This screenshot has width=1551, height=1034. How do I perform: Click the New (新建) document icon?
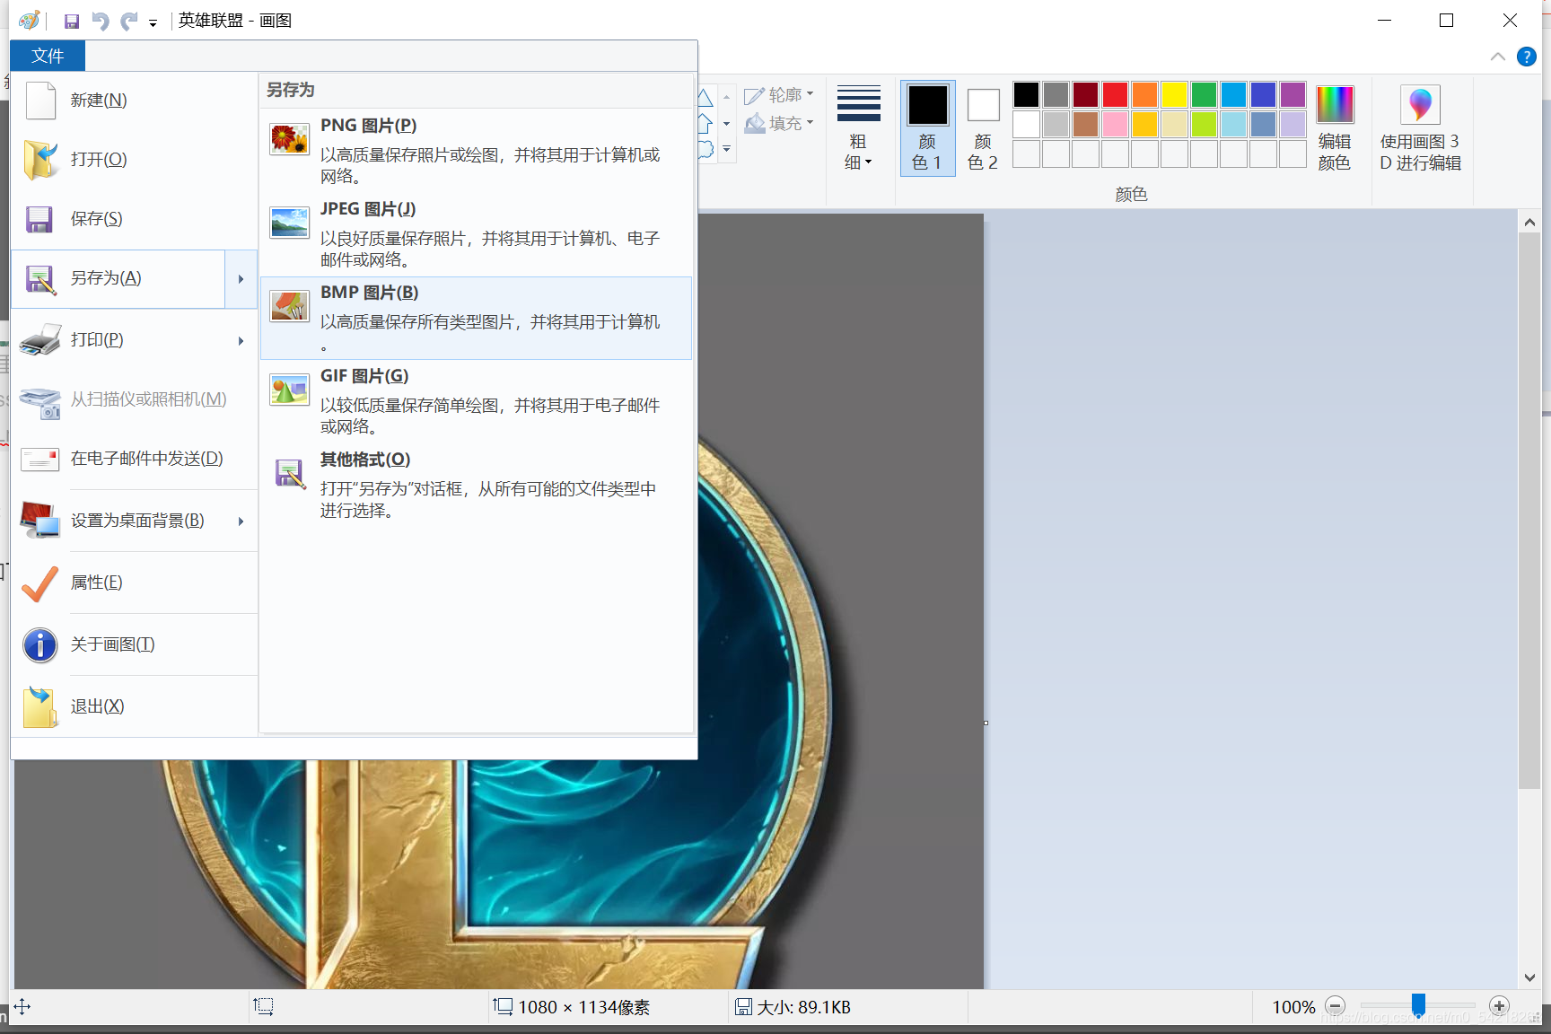click(x=40, y=100)
